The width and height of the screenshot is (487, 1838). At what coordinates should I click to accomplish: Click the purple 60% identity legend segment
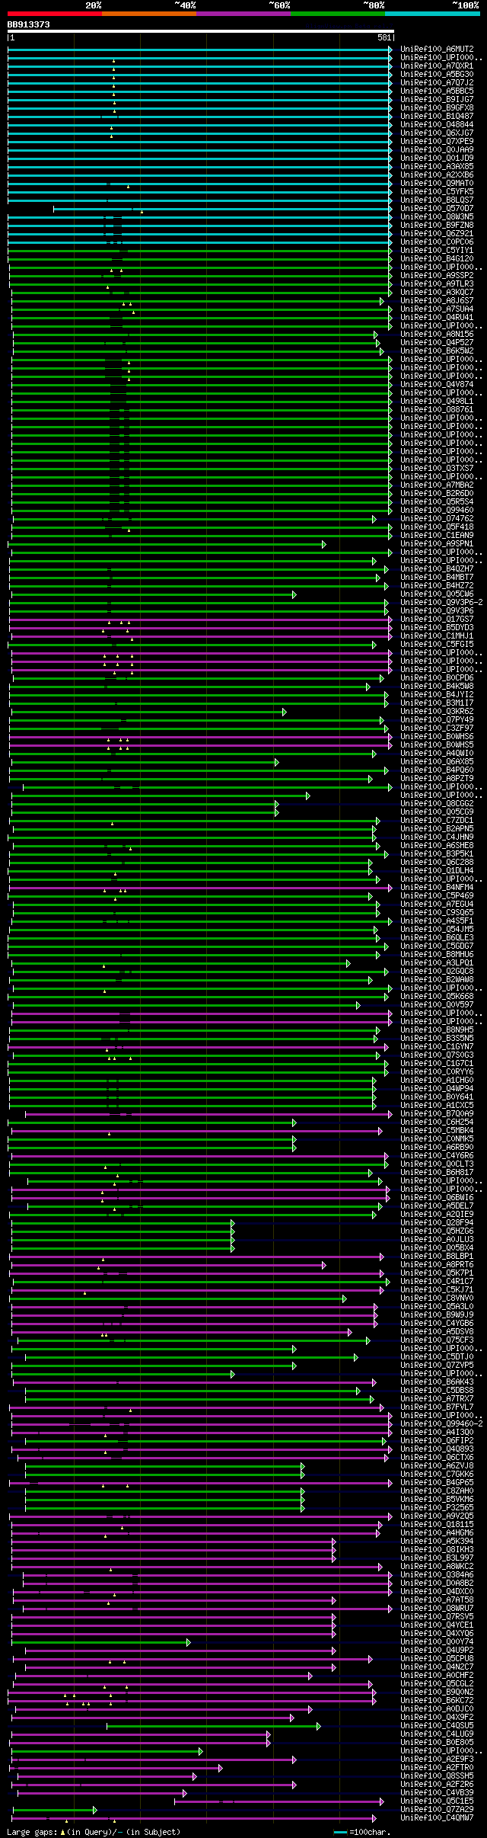pos(243,14)
